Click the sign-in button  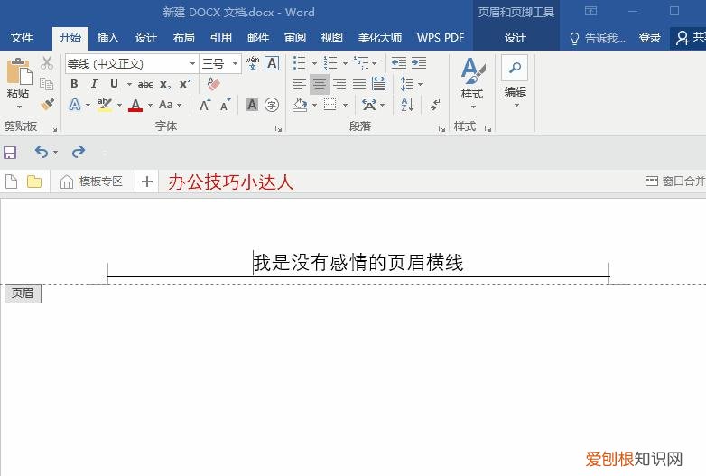click(650, 38)
